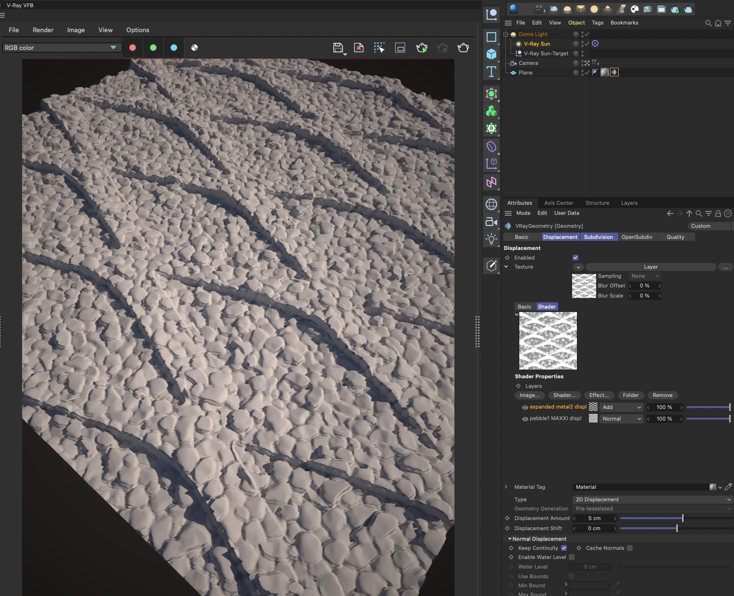Open the 2D Displacement type dropdown
The image size is (734, 596).
[x=652, y=499]
